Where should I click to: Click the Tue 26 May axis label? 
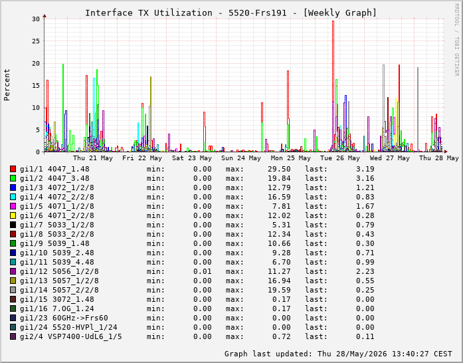point(340,158)
